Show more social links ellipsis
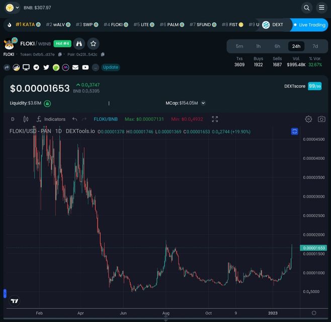 click(x=96, y=67)
